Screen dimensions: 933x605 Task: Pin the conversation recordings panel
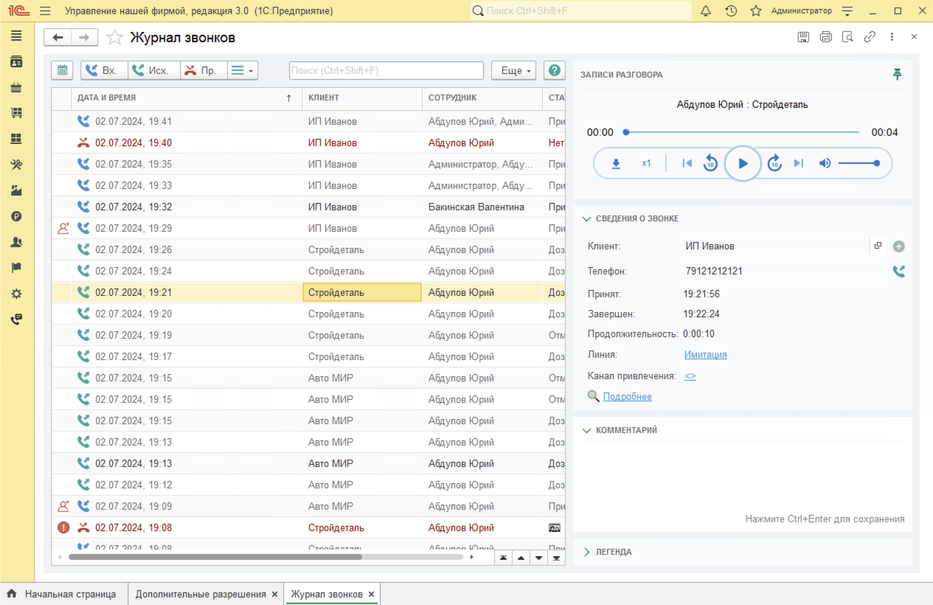pyautogui.click(x=897, y=75)
